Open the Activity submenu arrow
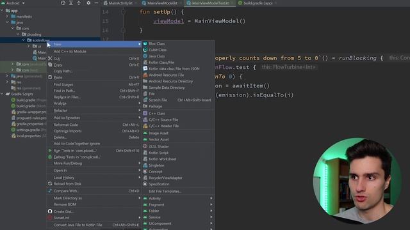Screen dimensions: 410x230 [x=211, y=198]
